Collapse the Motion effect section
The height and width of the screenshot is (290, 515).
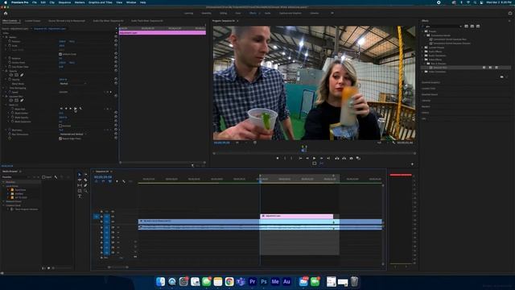coord(3,37)
